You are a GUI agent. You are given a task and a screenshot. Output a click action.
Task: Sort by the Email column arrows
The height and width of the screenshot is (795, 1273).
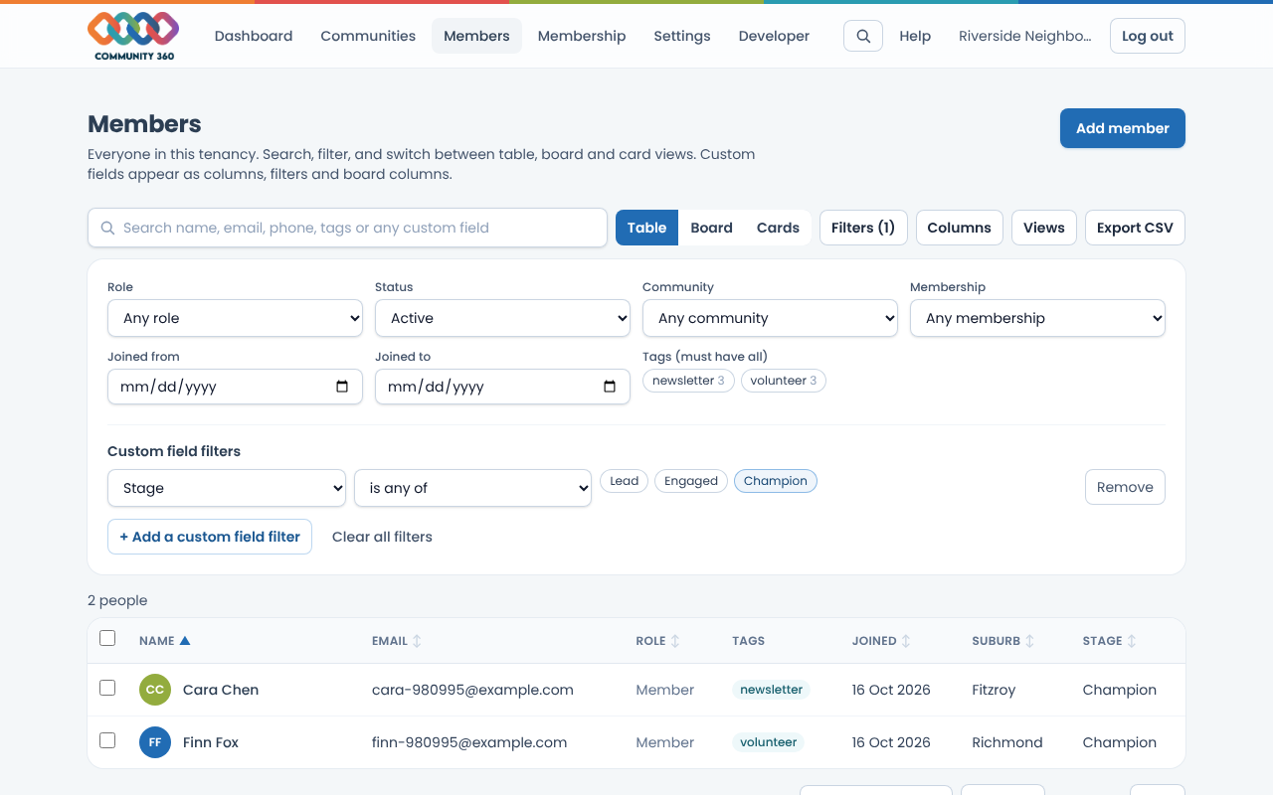click(417, 641)
